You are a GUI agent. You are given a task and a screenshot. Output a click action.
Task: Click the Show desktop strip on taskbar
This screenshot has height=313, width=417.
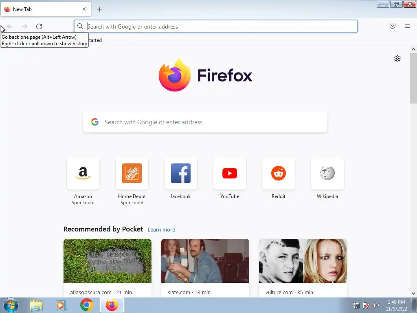click(415, 305)
